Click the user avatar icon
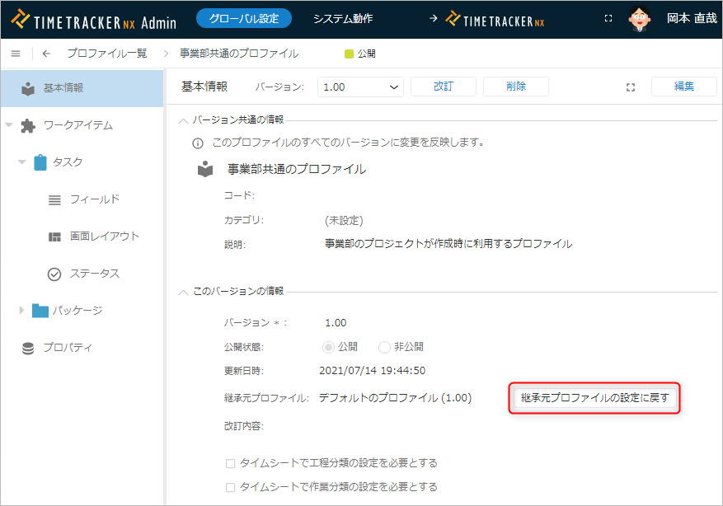 click(640, 18)
